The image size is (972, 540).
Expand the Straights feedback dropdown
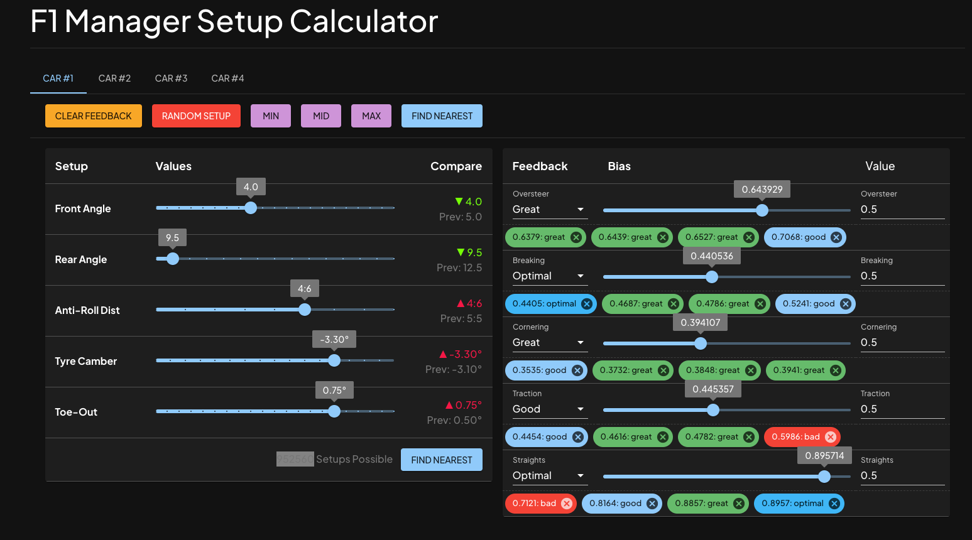[549, 476]
